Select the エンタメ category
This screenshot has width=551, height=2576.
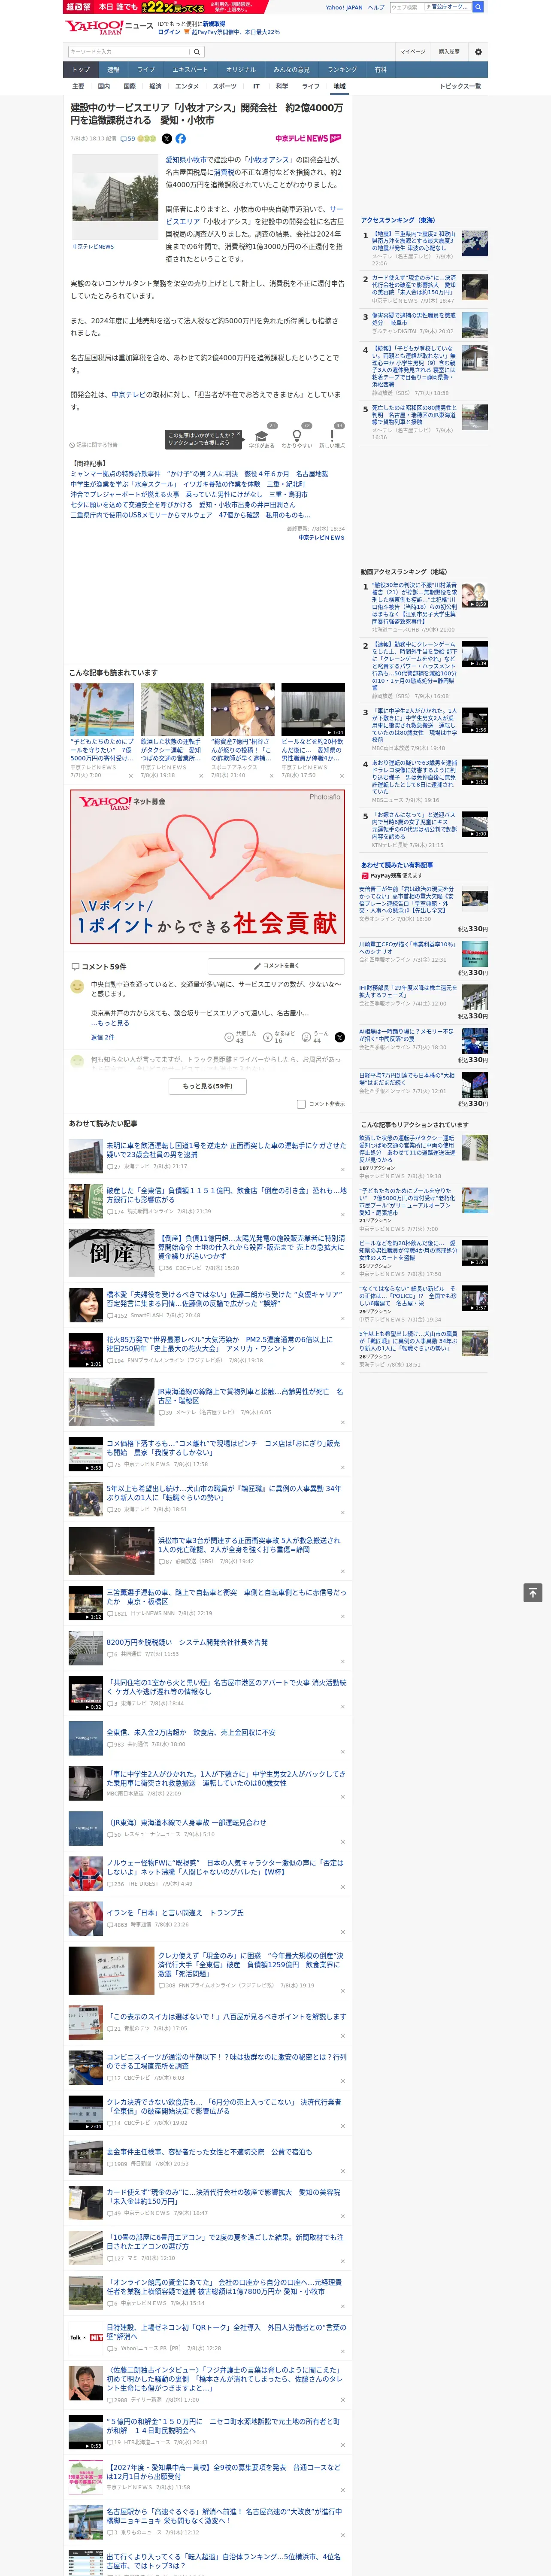(187, 86)
